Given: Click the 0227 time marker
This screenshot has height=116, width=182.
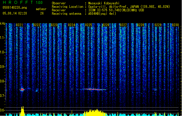Looking at the screenshot, I should tap(123, 25).
